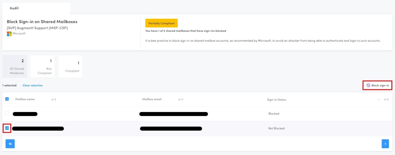Open the page size 10 selector

click(x=10, y=144)
